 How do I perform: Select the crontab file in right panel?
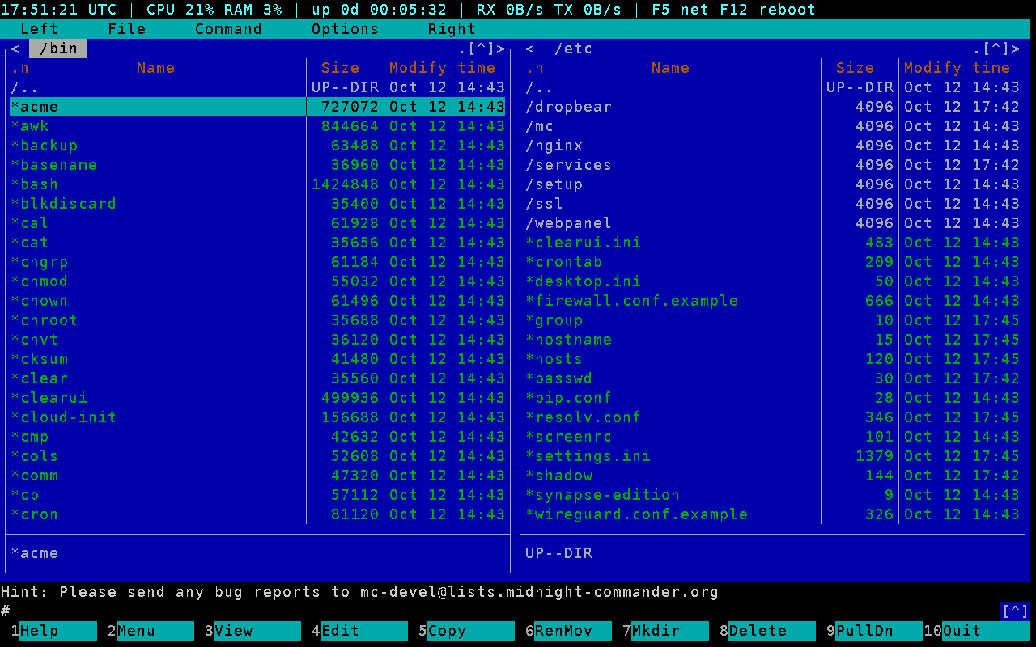click(x=772, y=262)
